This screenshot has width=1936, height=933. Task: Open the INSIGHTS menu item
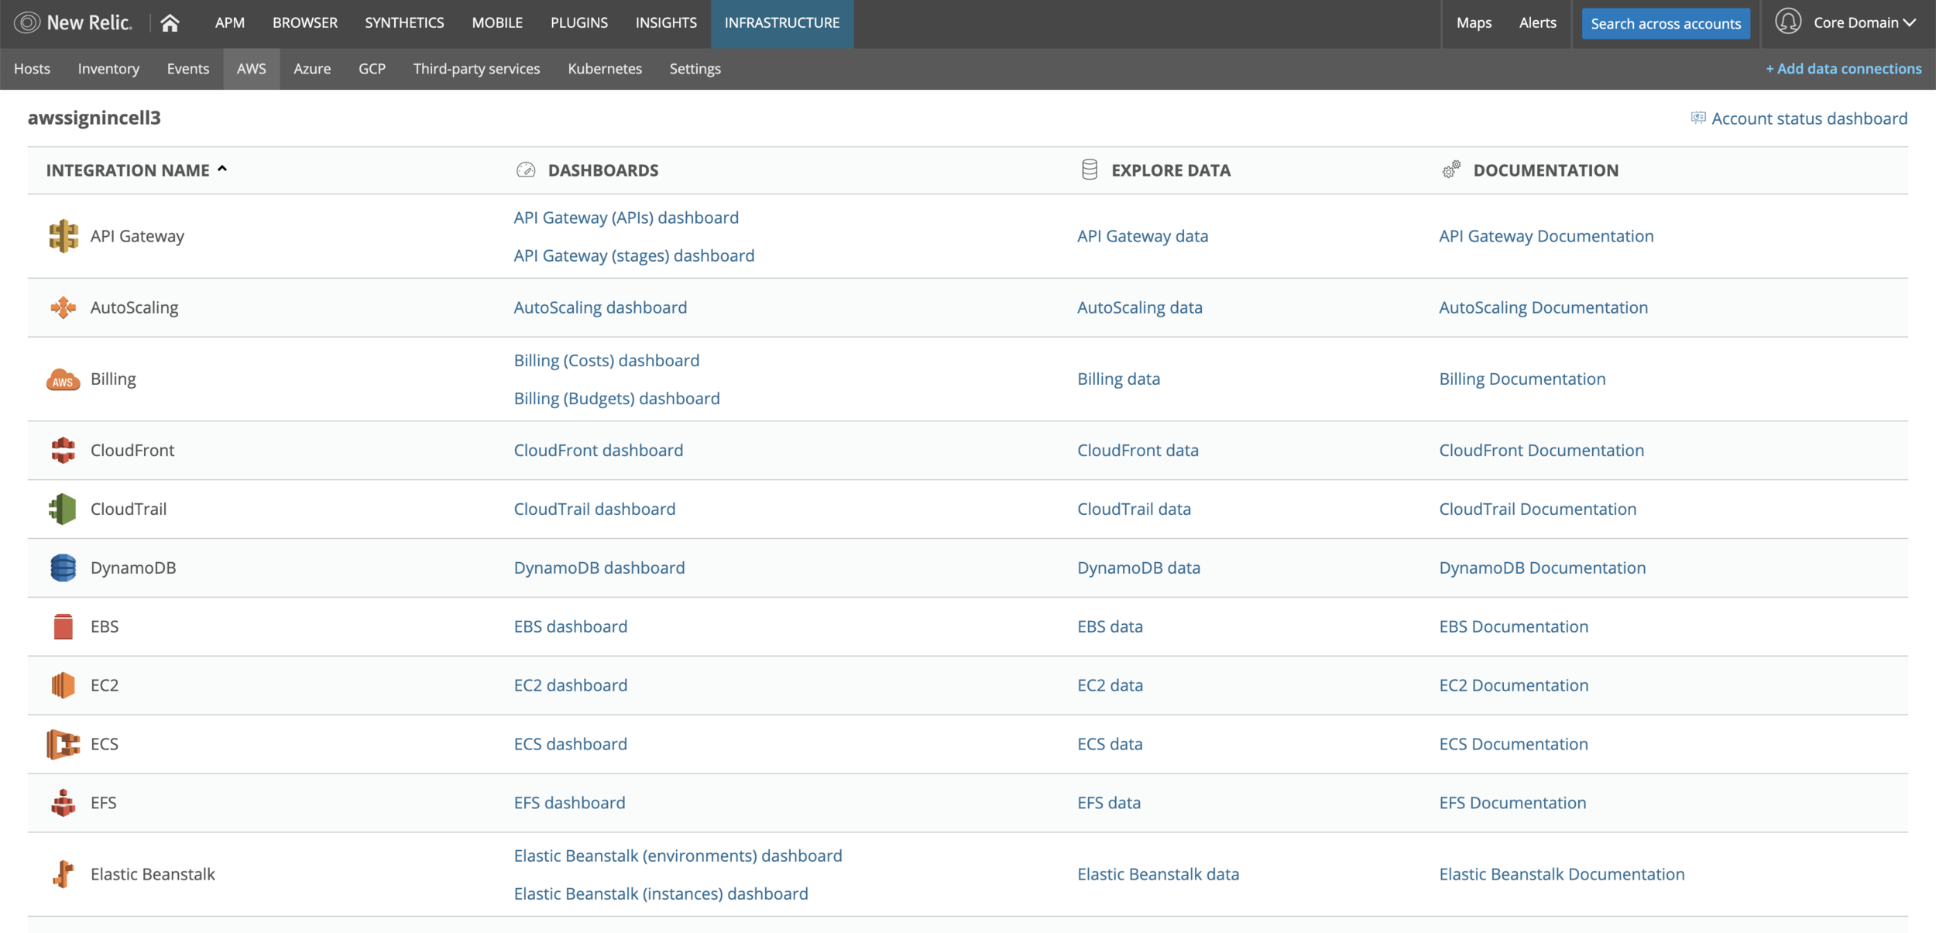[666, 23]
